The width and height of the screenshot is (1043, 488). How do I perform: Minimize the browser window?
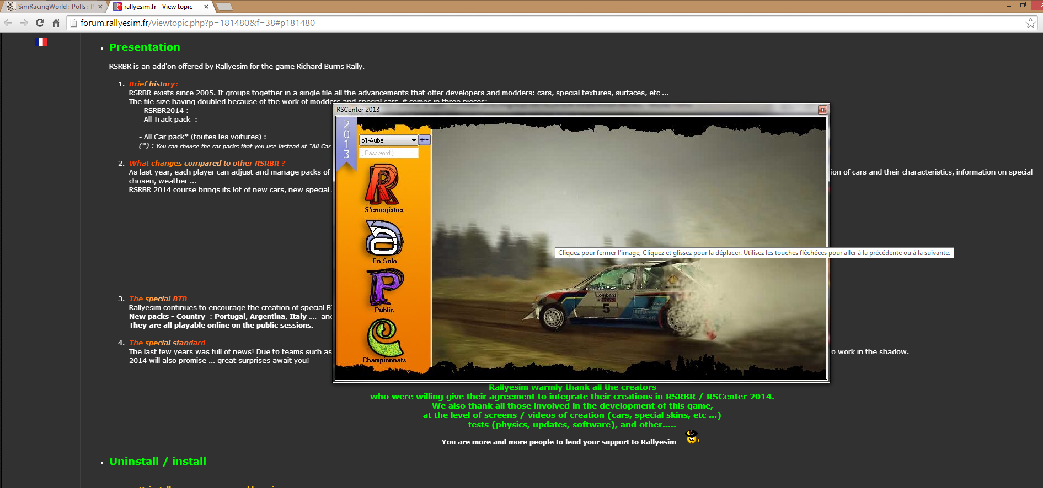click(x=1008, y=5)
